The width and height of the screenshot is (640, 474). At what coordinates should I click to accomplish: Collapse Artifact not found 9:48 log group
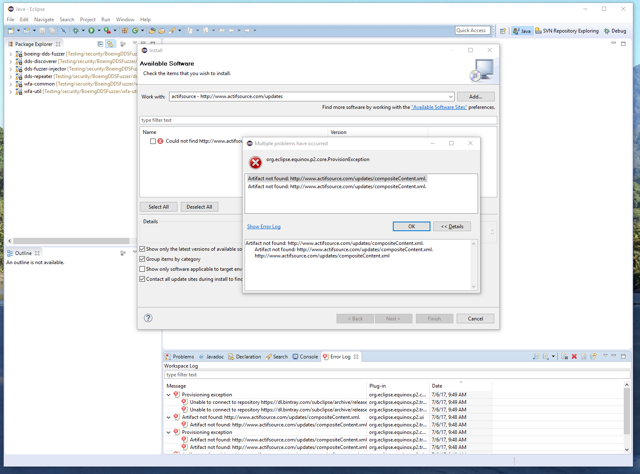click(168, 417)
